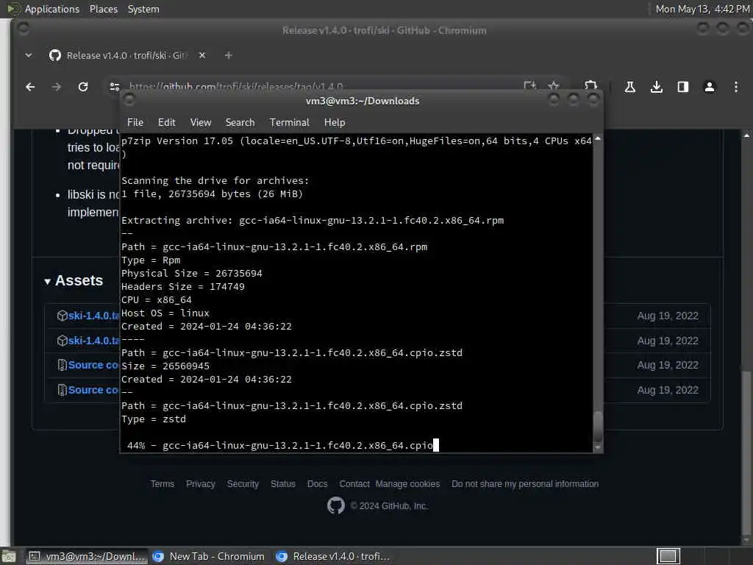Open the terminal Help menu
Image resolution: width=753 pixels, height=565 pixels.
pyautogui.click(x=335, y=123)
